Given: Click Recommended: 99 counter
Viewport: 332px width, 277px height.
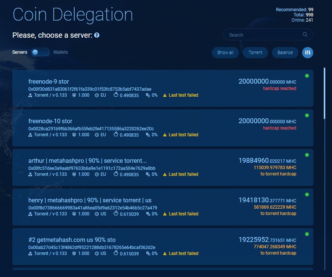Looking at the screenshot, I should point(295,10).
